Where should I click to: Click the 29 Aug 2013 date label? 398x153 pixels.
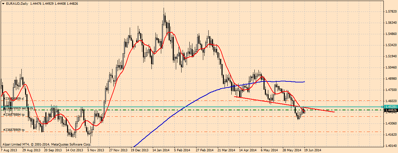click(31, 150)
